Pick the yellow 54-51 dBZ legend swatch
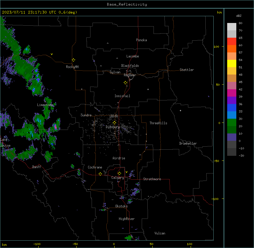The image size is (254, 248). pos(232,63)
